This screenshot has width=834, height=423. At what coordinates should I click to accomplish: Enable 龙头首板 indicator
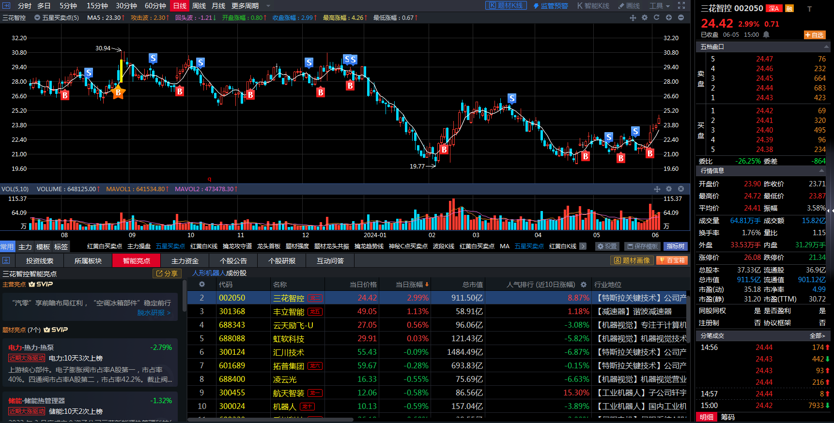(x=269, y=246)
